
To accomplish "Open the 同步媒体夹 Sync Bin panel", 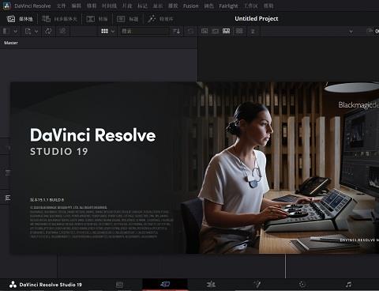I will pos(59,19).
